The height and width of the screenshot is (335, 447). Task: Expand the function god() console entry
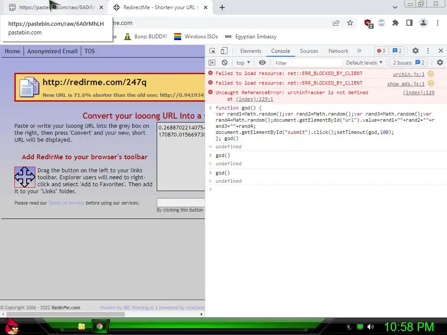[210, 108]
